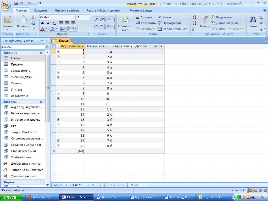Image resolution: width=268 pixels, height=201 pixels.
Task: Toggle italic К formatting
Action: coord(48,23)
